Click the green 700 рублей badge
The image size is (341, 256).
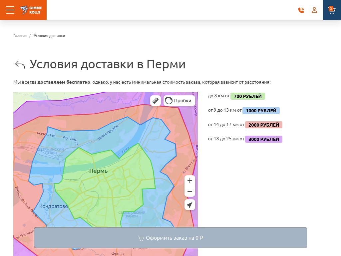click(247, 96)
